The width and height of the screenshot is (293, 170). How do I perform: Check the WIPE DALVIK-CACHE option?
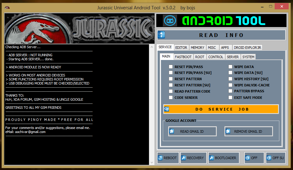coord(231,85)
